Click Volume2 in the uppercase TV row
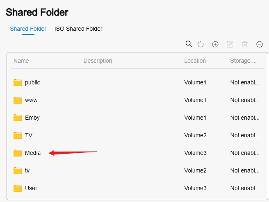This screenshot has height=202, width=269. pos(196,135)
